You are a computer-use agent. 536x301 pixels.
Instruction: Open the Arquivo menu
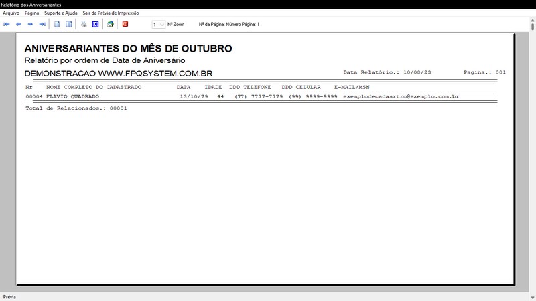click(11, 13)
